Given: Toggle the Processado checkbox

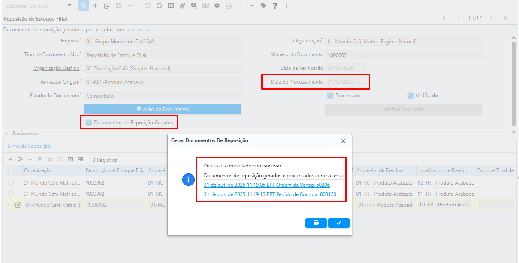Looking at the screenshot, I should (330, 96).
